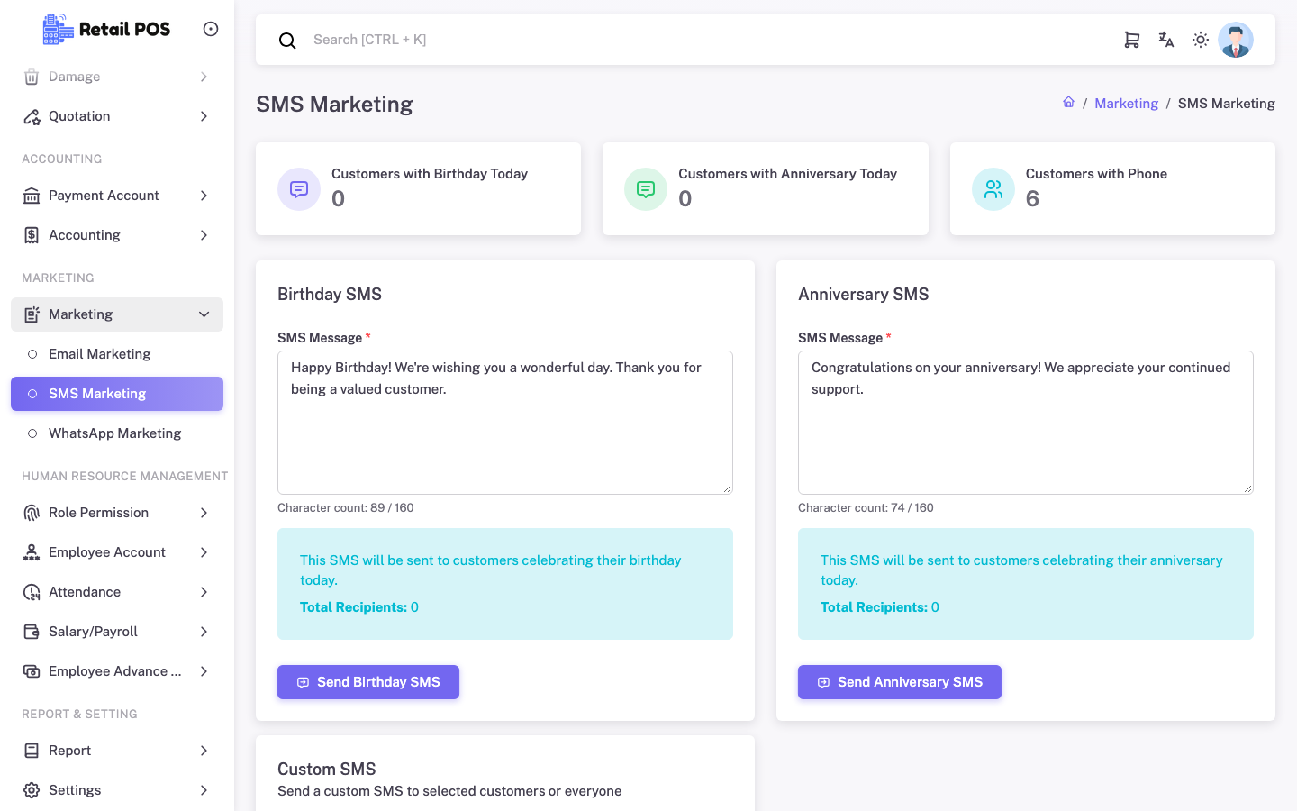Click the Anniversary Today card message icon
Image resolution: width=1297 pixels, height=811 pixels.
646,189
